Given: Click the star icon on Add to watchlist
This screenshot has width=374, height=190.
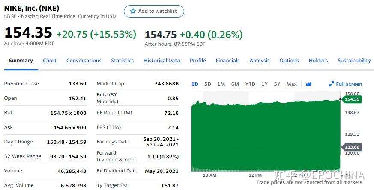Looking at the screenshot, I should pos(133,11).
